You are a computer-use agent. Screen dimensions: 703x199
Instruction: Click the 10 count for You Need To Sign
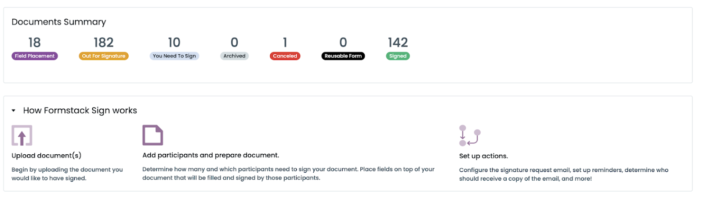point(174,43)
